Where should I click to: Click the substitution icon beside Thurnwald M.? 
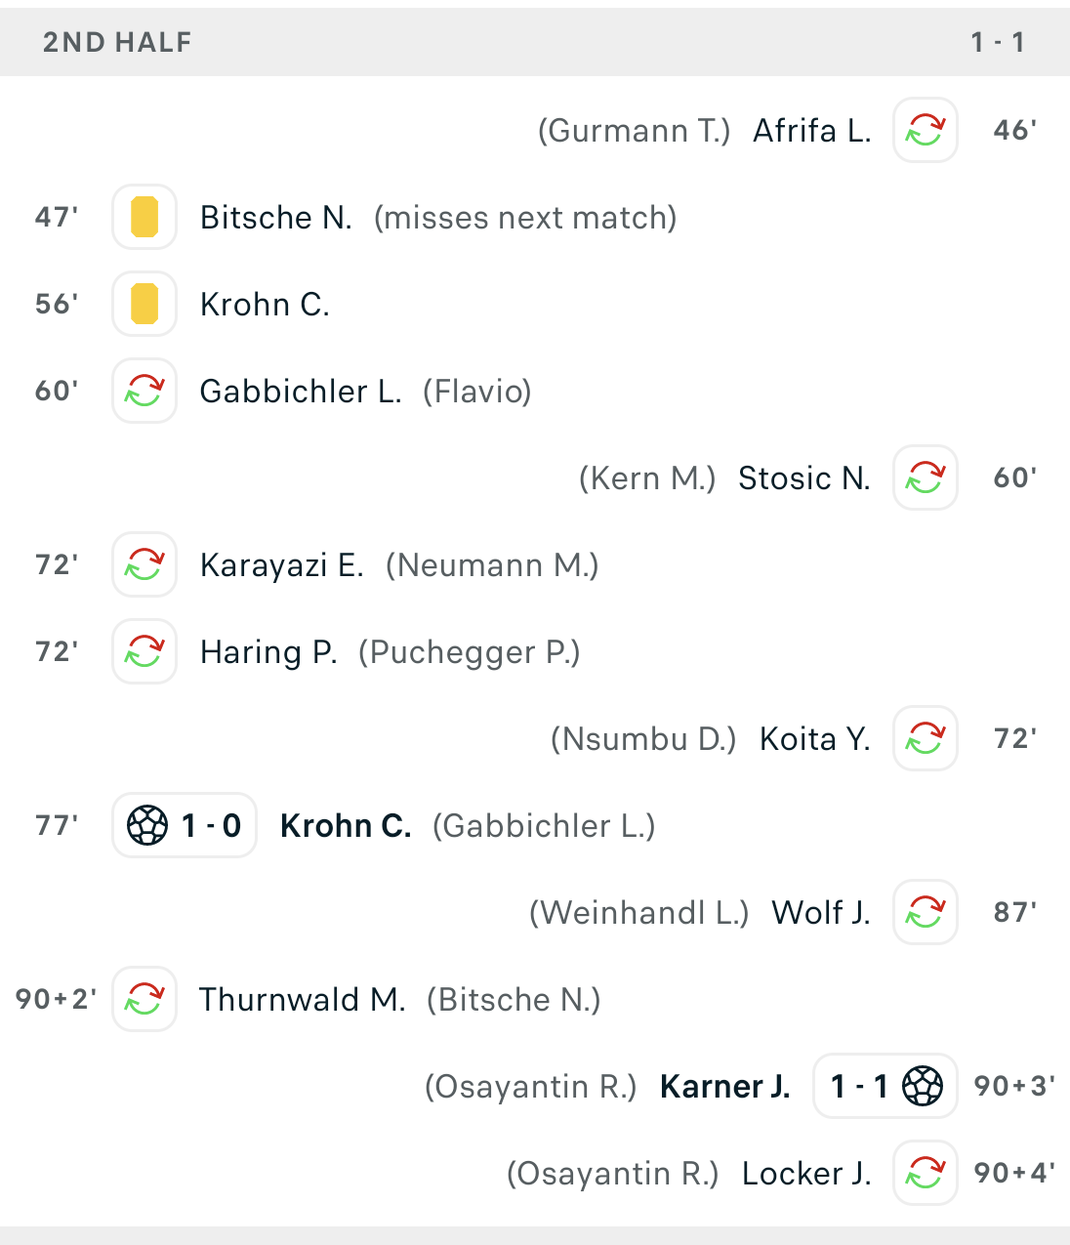coord(144,999)
